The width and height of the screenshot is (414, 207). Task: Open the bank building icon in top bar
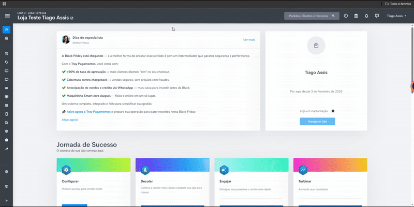(x=356, y=16)
